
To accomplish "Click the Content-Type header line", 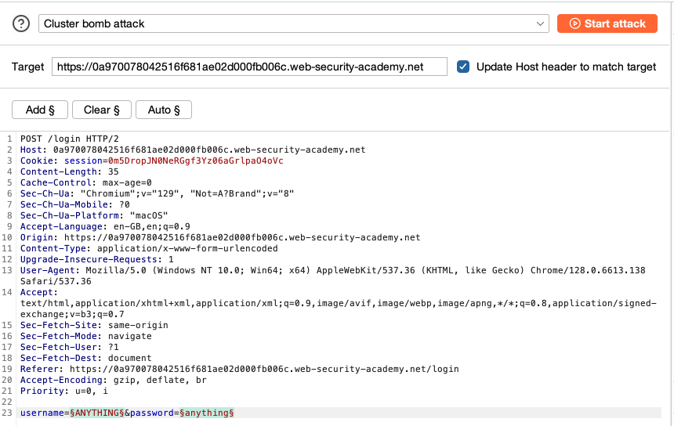I will pos(149,248).
